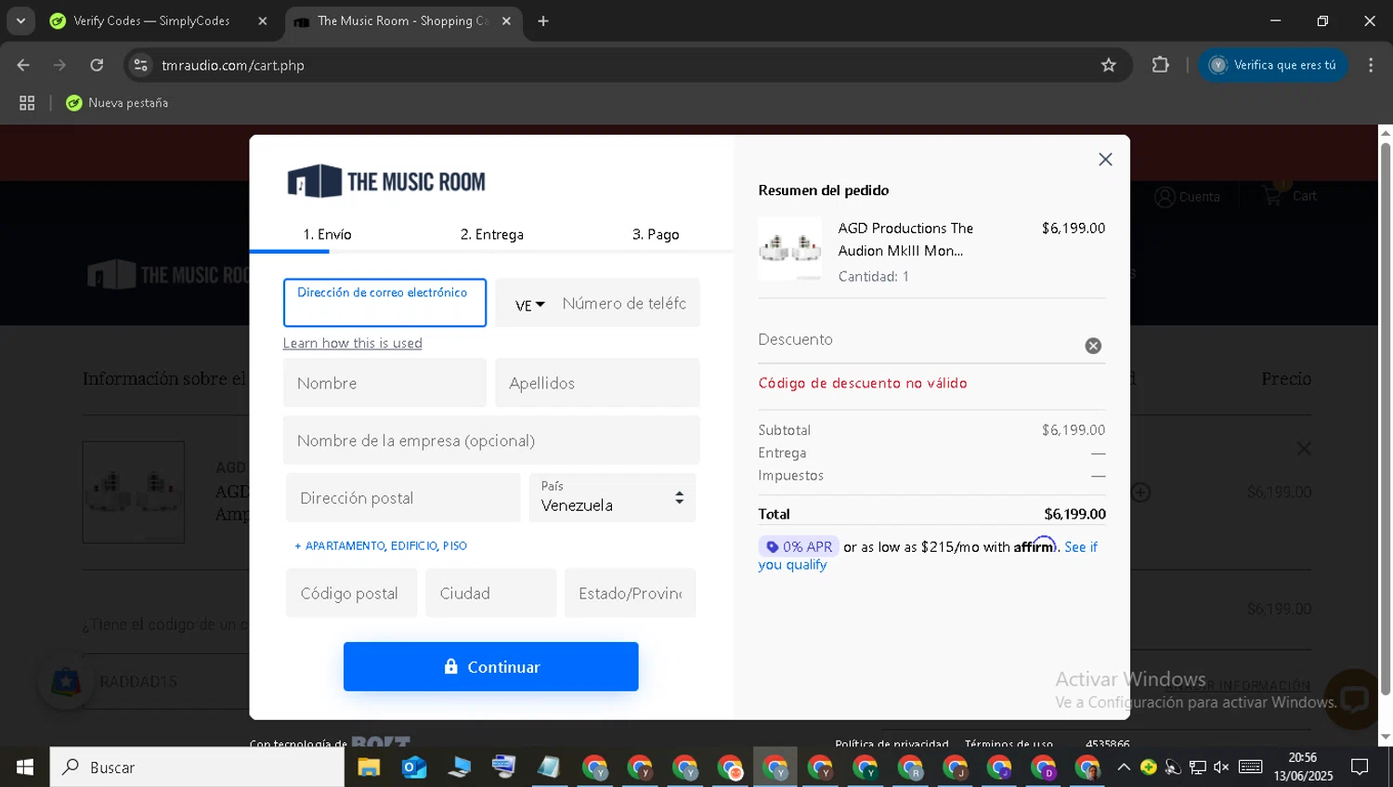This screenshot has height=787, width=1393.
Task: Open a new browser tab
Action: click(543, 20)
